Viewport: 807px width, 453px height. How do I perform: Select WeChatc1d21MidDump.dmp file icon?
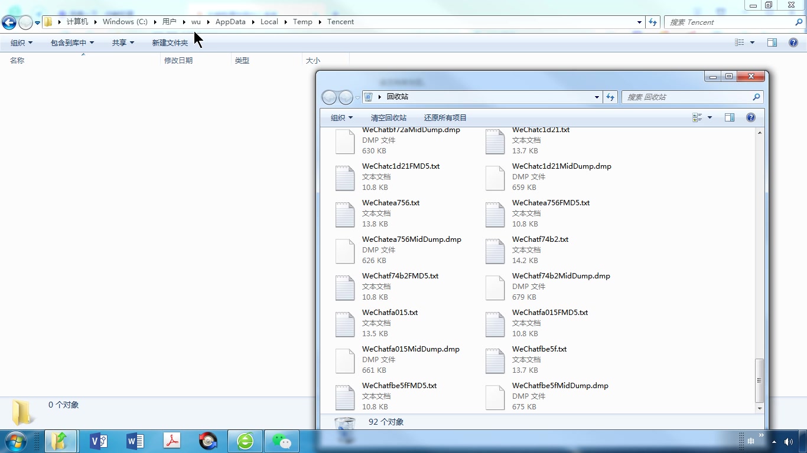tap(495, 178)
